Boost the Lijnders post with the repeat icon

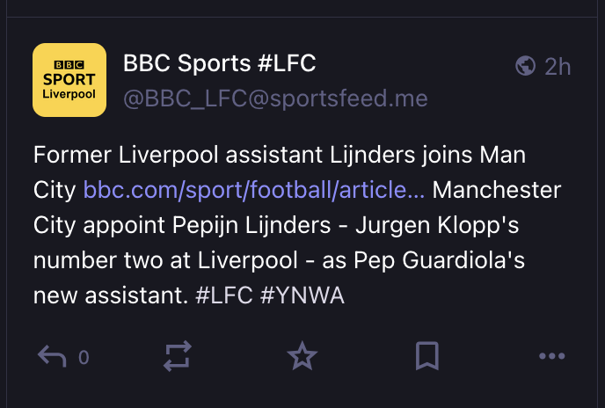point(178,356)
